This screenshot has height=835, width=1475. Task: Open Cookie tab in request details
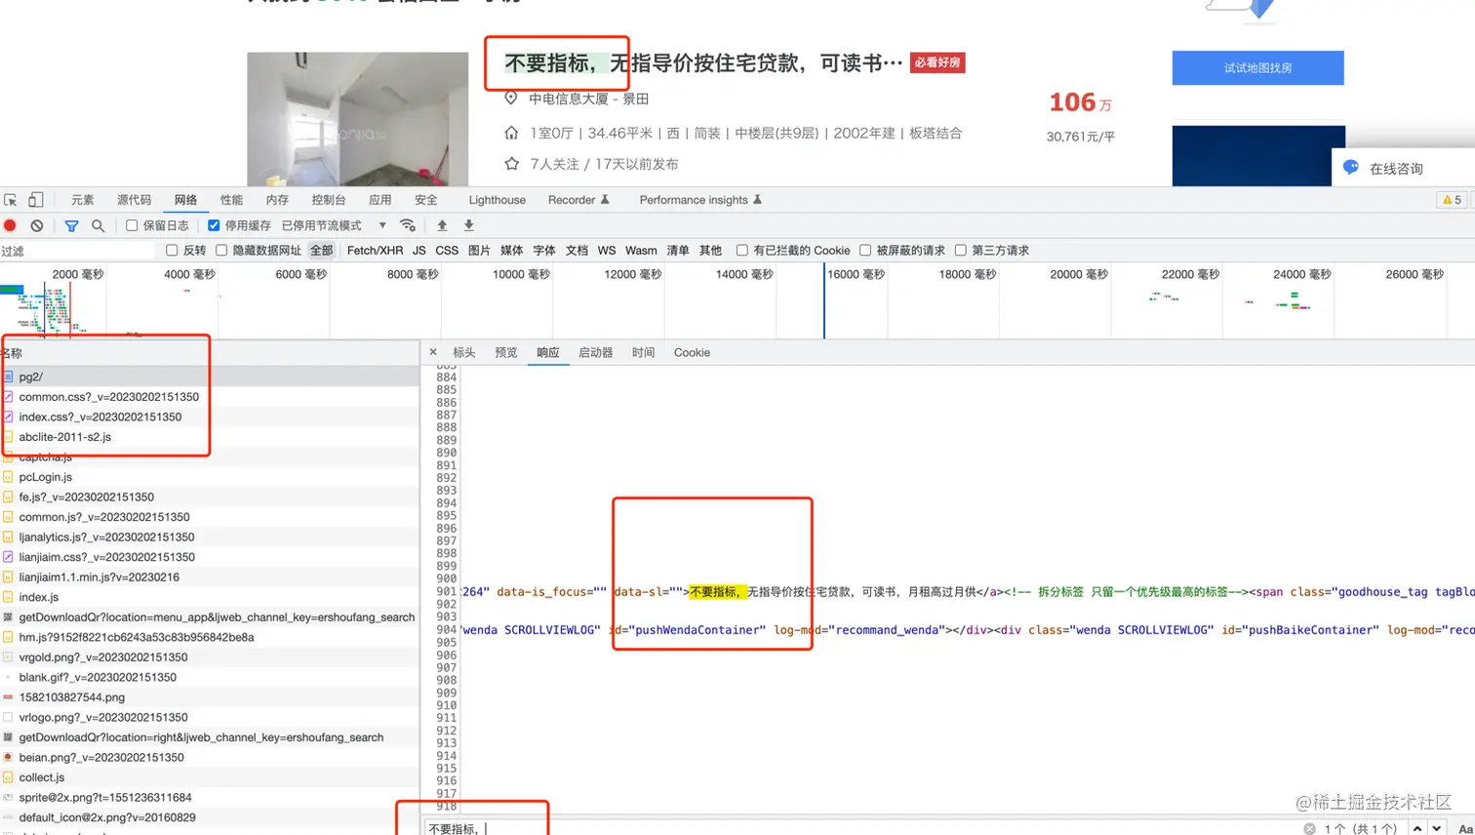pos(692,353)
